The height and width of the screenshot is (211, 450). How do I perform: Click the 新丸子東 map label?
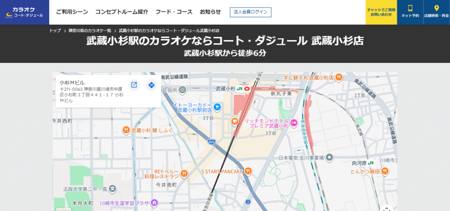281,94
